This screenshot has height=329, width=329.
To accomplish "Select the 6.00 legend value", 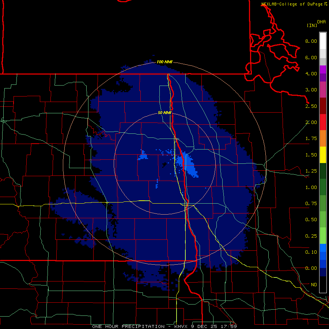I will 311,57.
